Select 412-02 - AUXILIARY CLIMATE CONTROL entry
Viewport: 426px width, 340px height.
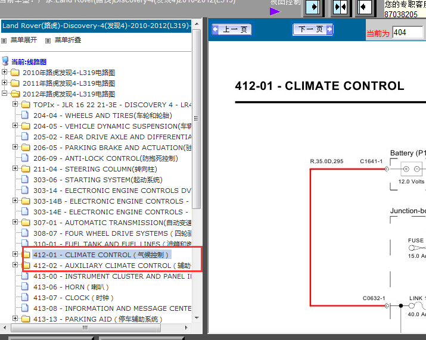112,266
